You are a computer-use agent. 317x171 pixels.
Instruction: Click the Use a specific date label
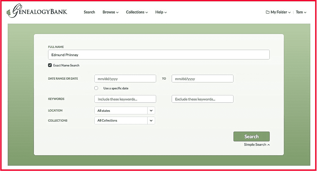(x=116, y=88)
